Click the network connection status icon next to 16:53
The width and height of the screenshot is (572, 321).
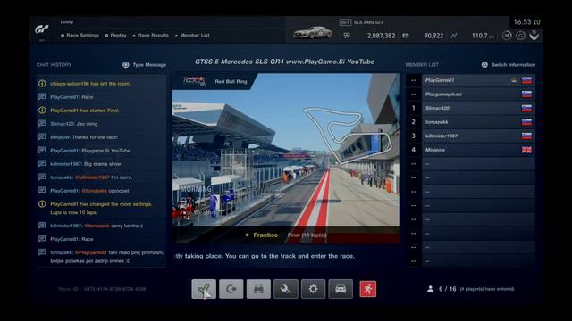[537, 22]
